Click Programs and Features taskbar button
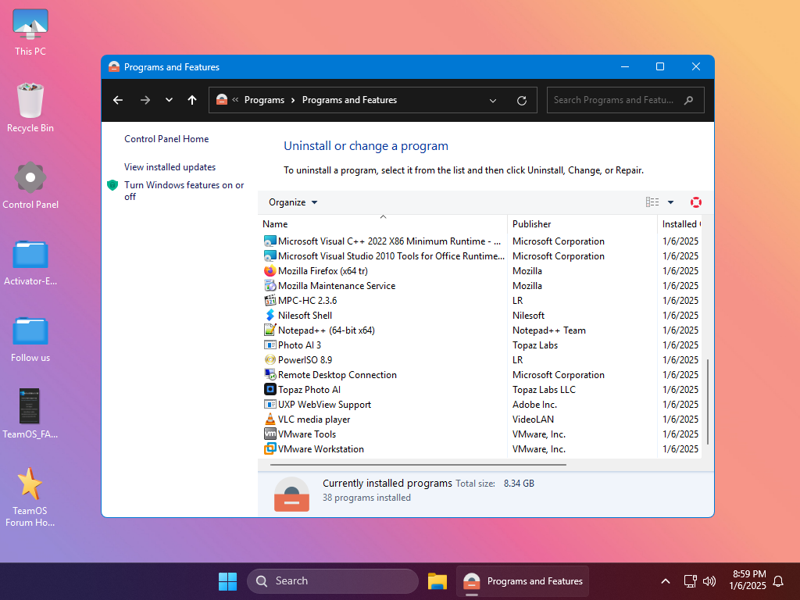The width and height of the screenshot is (800, 600). (x=523, y=581)
